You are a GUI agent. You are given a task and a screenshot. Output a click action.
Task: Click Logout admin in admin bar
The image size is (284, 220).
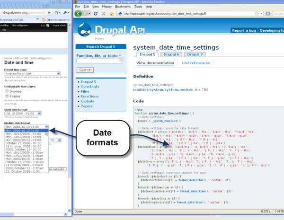coord(59,26)
